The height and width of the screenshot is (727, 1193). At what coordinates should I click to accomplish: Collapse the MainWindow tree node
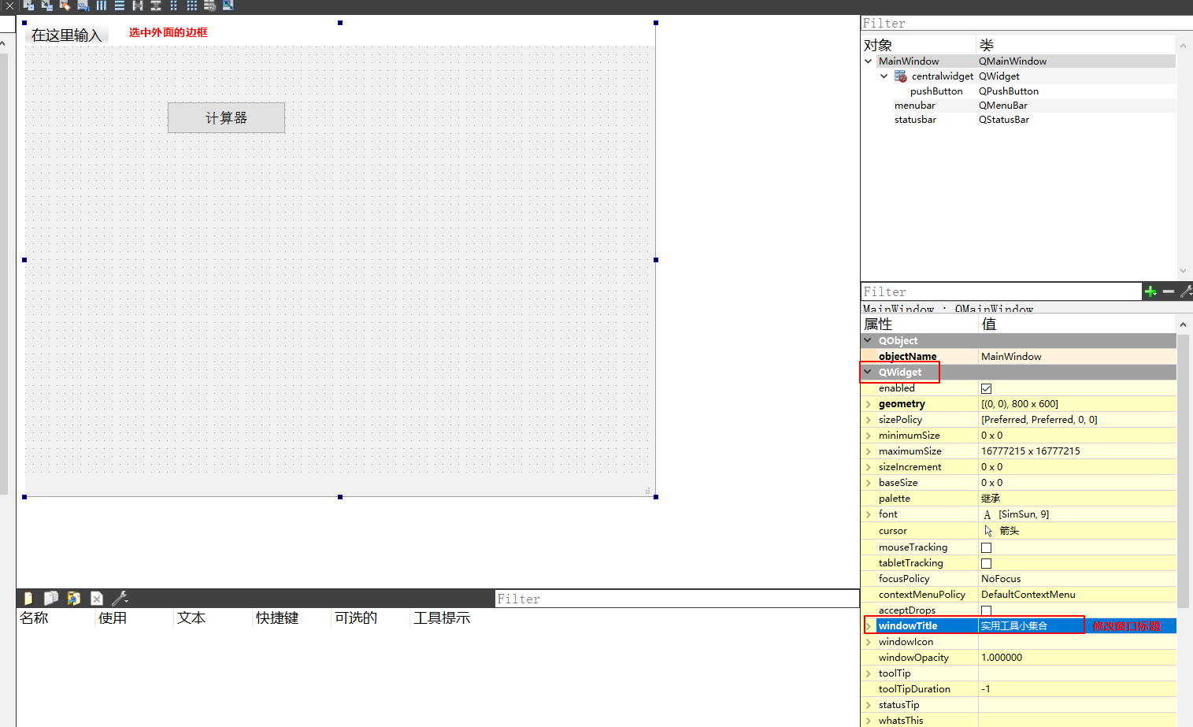[869, 61]
